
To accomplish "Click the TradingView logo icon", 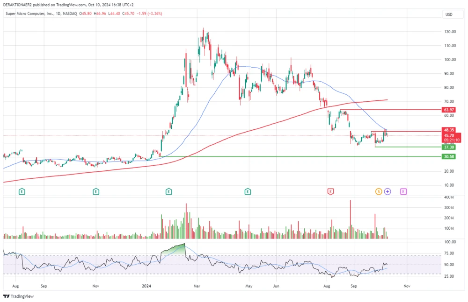I will pos(6,296).
